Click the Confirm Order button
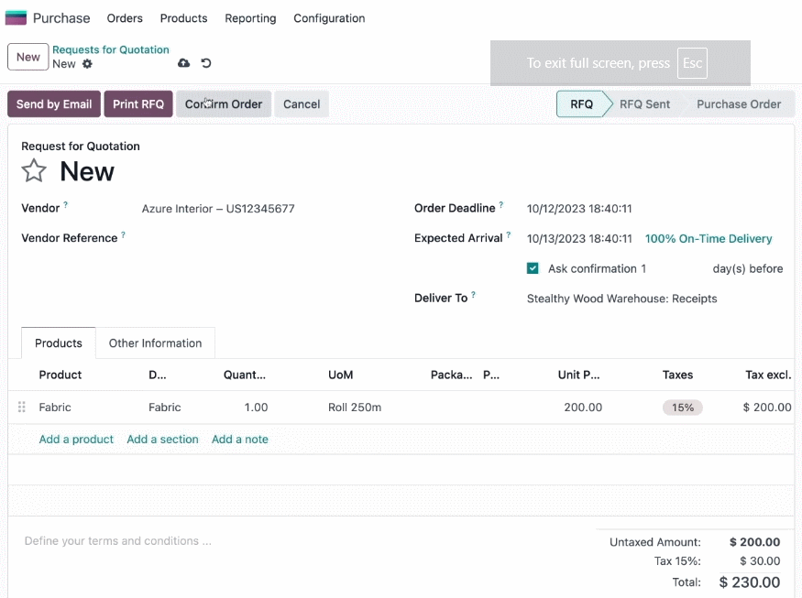802x598 pixels. pyautogui.click(x=224, y=104)
